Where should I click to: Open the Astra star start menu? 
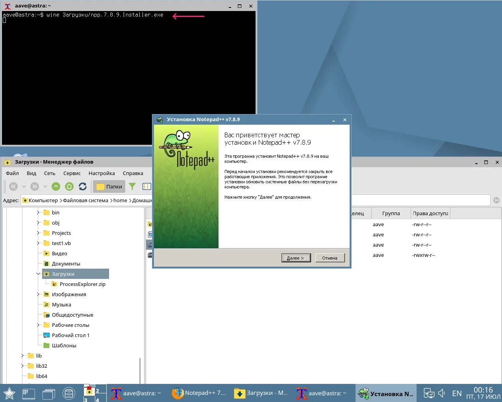(x=9, y=393)
